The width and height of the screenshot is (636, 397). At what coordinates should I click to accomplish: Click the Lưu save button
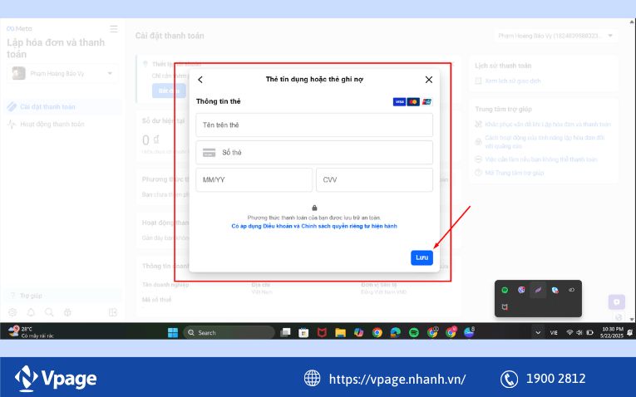[x=422, y=257]
